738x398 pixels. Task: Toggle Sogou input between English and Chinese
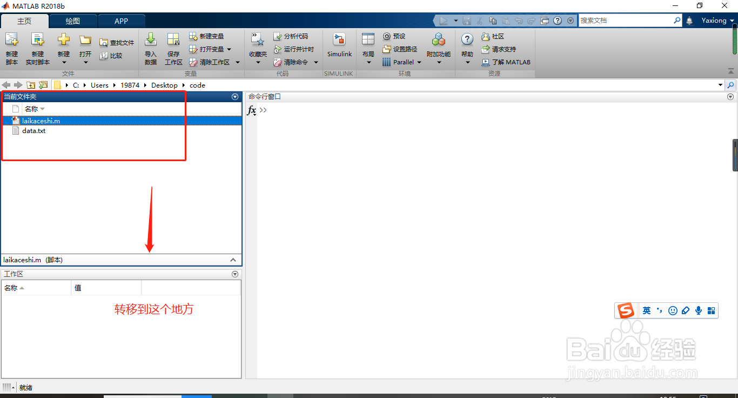click(647, 310)
